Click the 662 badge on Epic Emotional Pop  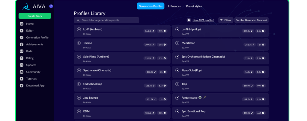[x=261, y=113]
